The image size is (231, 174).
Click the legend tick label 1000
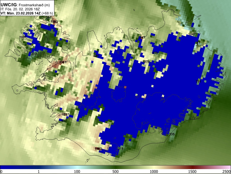coord(154,172)
